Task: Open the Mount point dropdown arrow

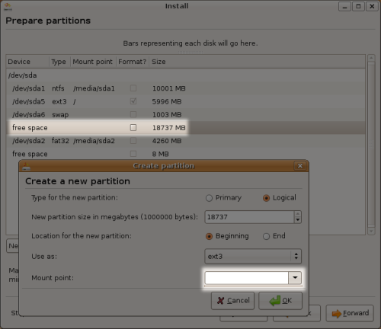Action: tap(295, 278)
